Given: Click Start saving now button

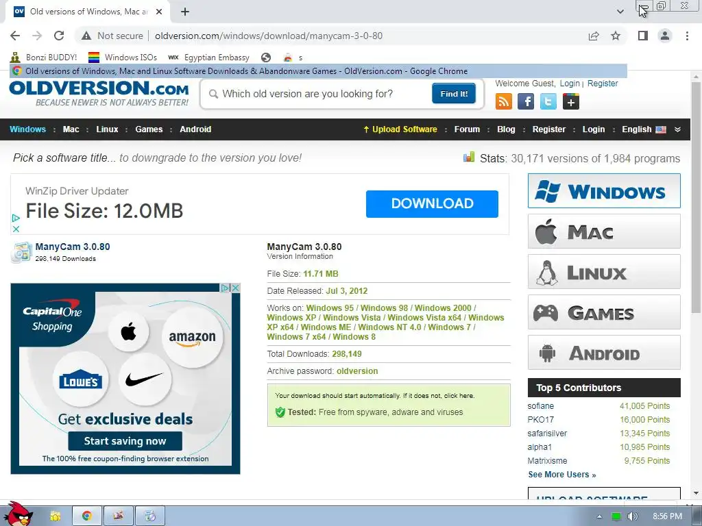Looking at the screenshot, I should tap(125, 441).
